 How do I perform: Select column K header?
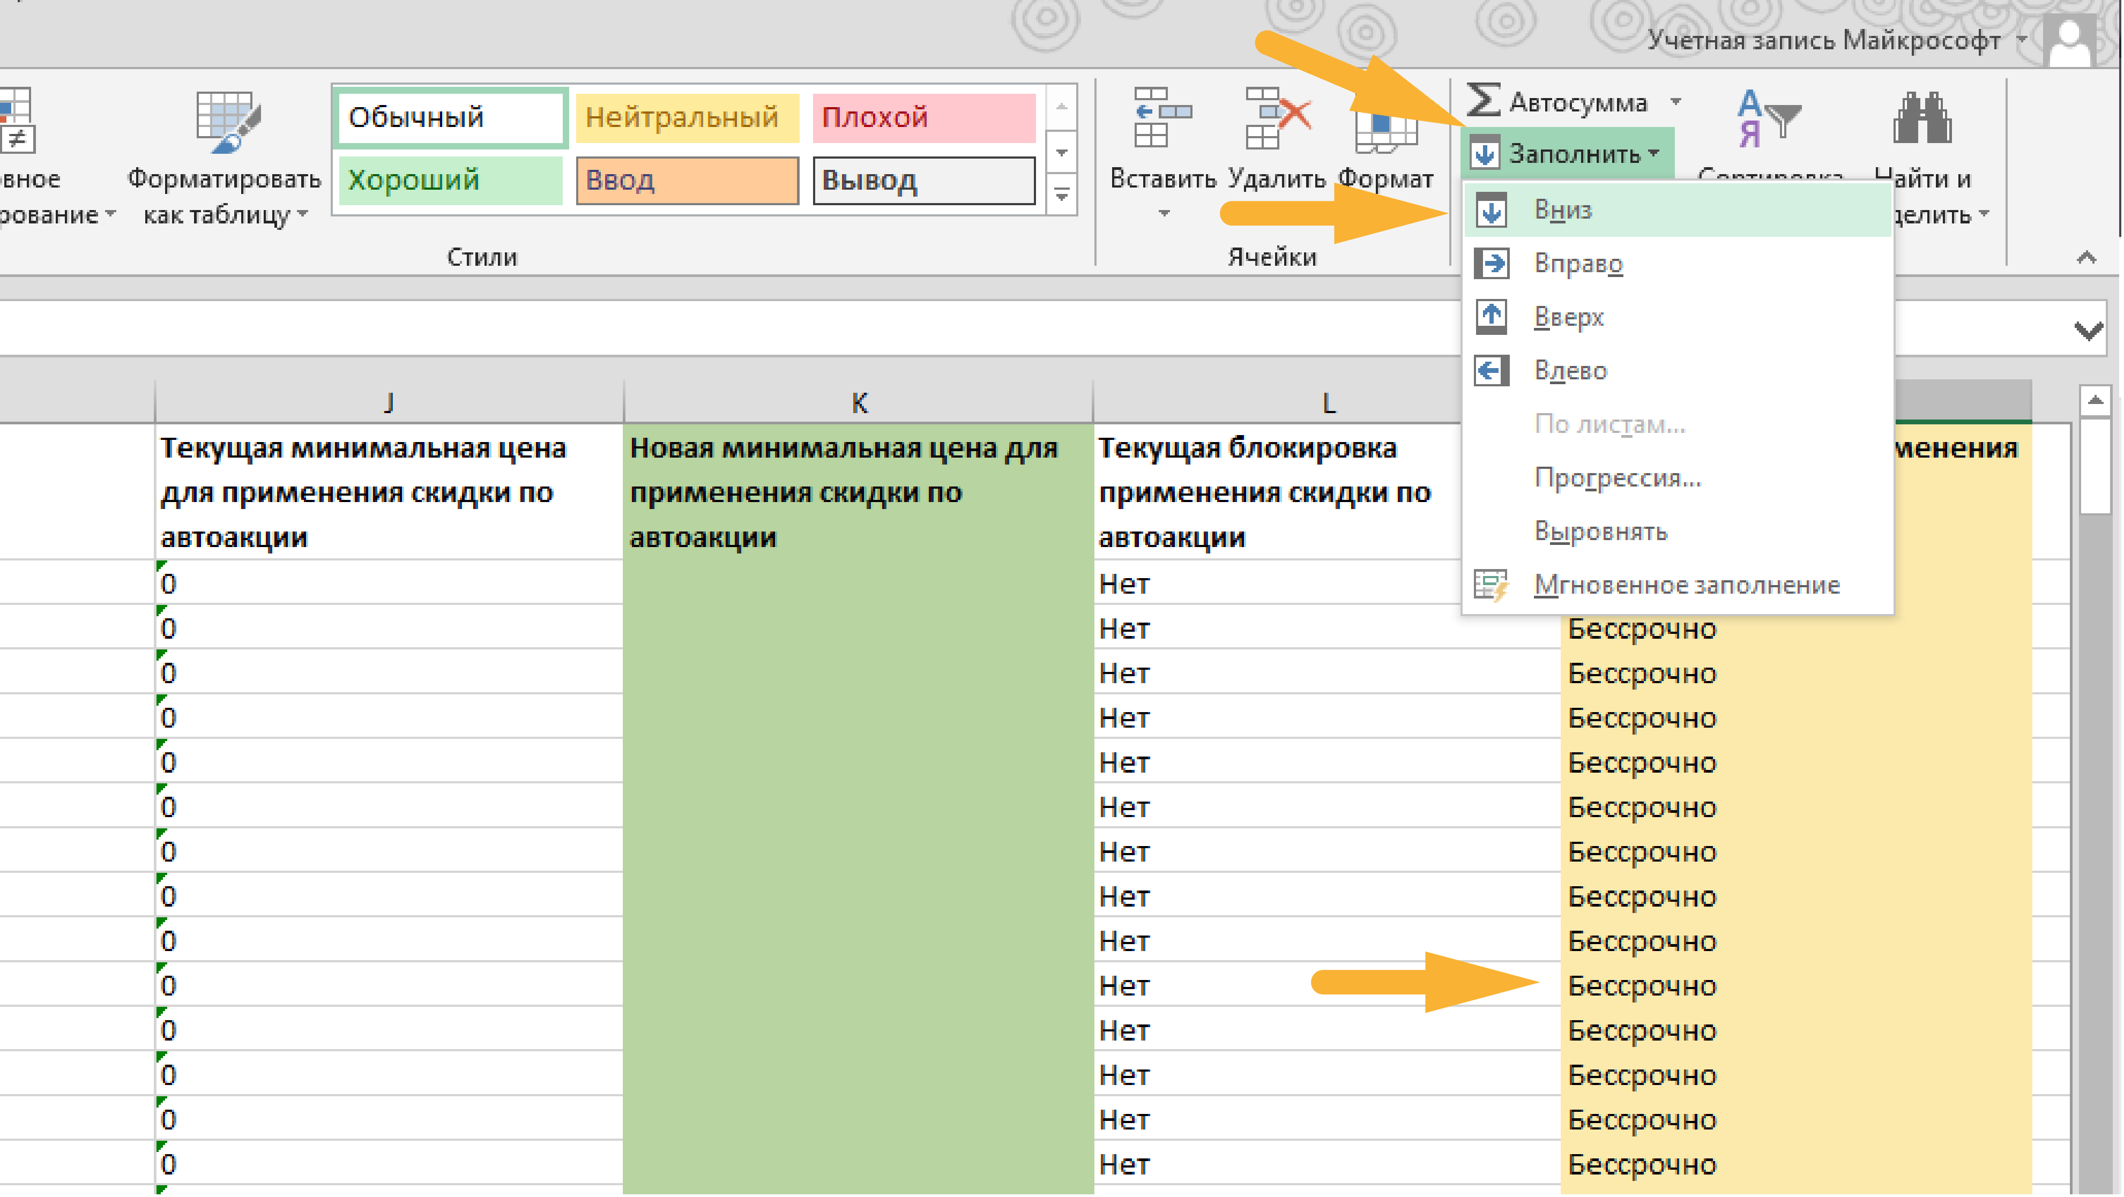pos(859,403)
